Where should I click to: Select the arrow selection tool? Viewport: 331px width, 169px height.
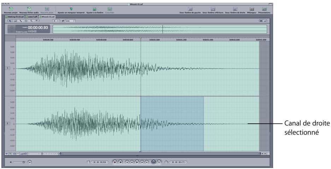pyautogui.click(x=10, y=21)
